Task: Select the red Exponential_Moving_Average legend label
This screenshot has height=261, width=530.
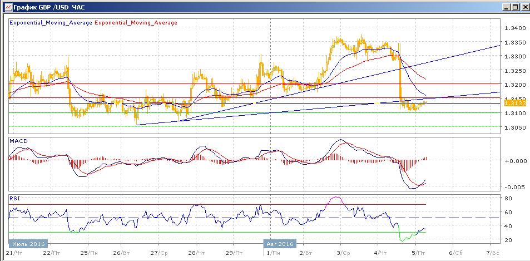Action: coord(137,23)
